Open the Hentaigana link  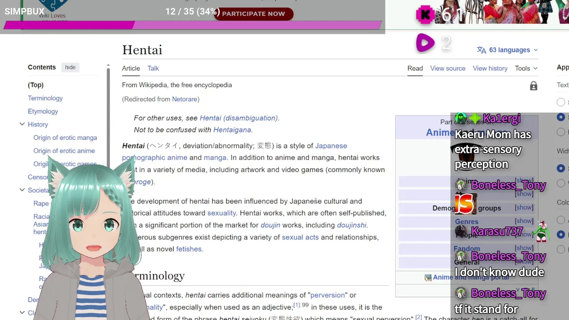232,130
